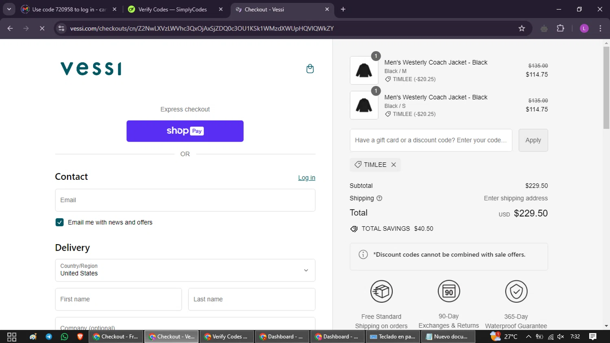The image size is (610, 343).
Task: Remove the TIMLEE discount code
Action: tap(394, 165)
